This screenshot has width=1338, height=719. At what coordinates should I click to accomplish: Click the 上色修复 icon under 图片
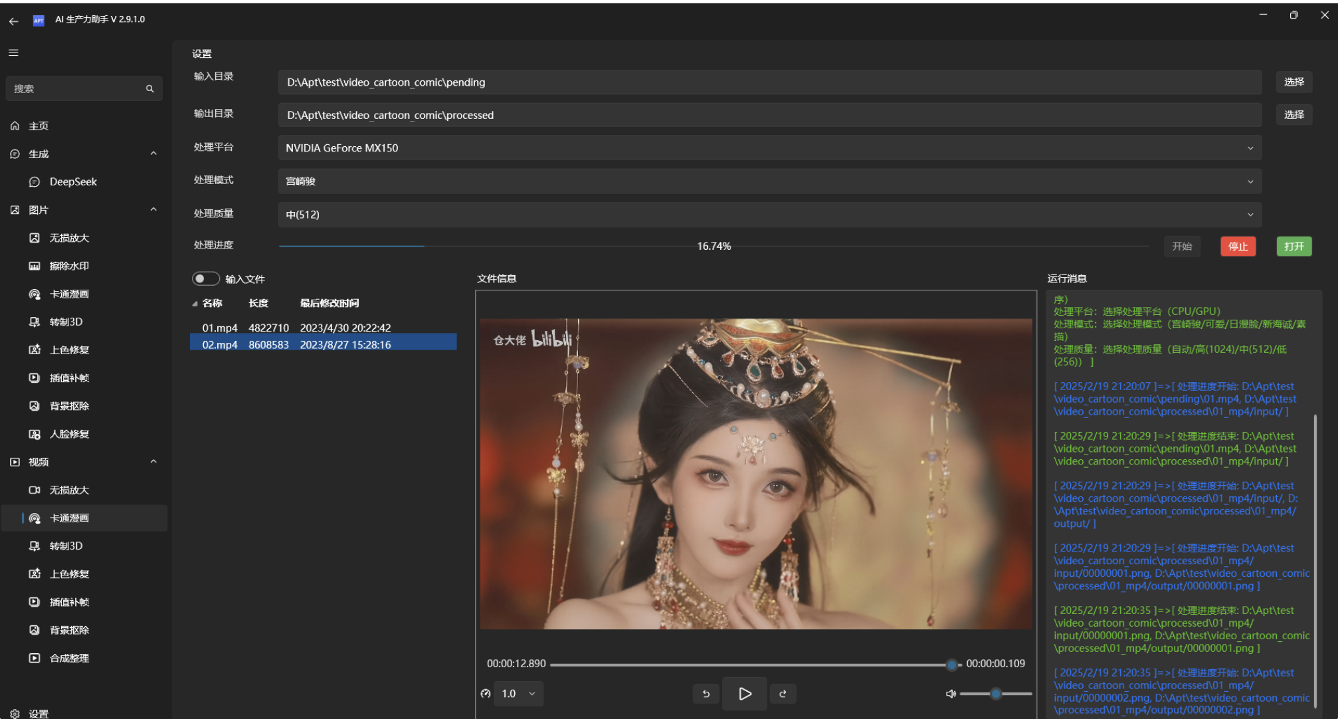pyautogui.click(x=35, y=350)
